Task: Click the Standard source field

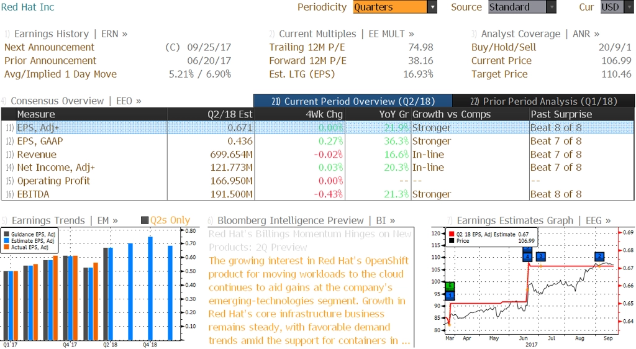Action: (x=517, y=7)
